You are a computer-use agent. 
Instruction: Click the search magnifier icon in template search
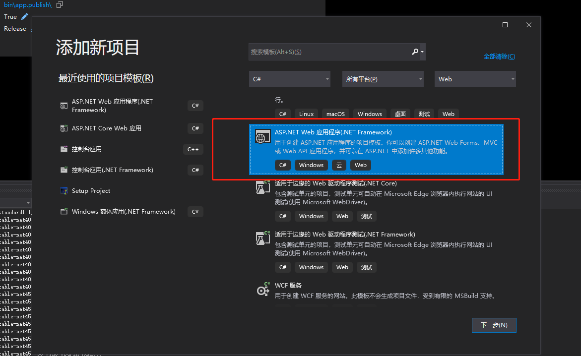[415, 52]
